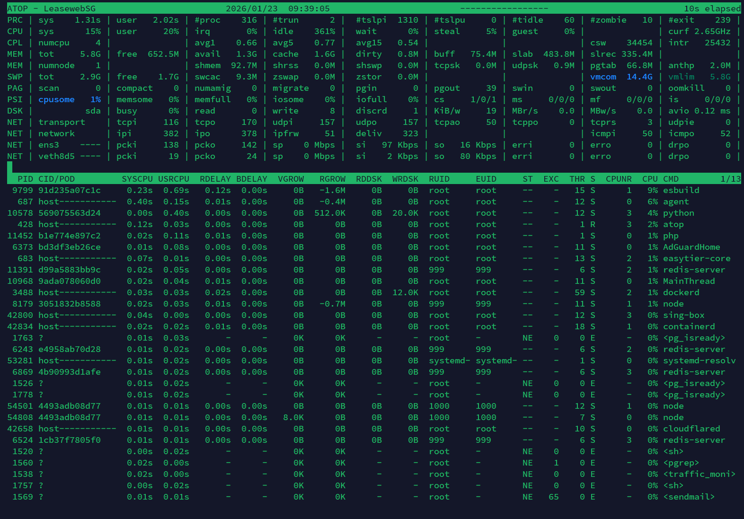Click the CMD column header
The width and height of the screenshot is (744, 519).
(x=671, y=179)
